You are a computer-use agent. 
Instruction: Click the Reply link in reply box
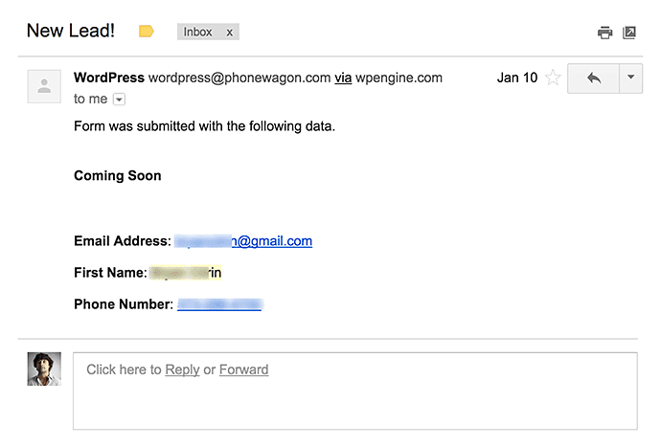(x=182, y=370)
